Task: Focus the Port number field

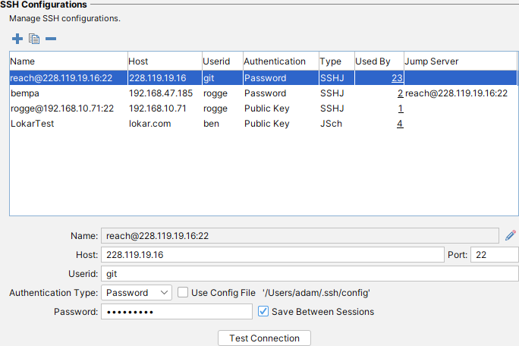Action: 494,255
